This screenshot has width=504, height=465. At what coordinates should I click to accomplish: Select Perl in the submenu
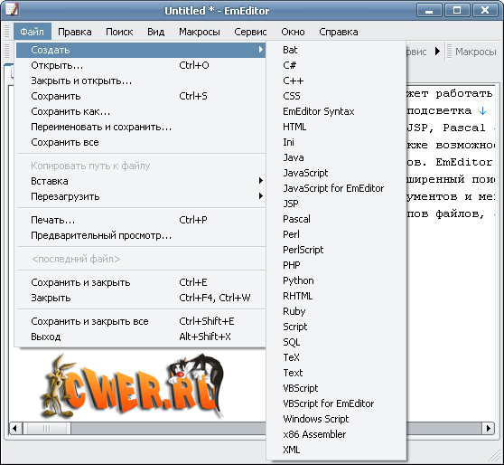tap(336, 234)
